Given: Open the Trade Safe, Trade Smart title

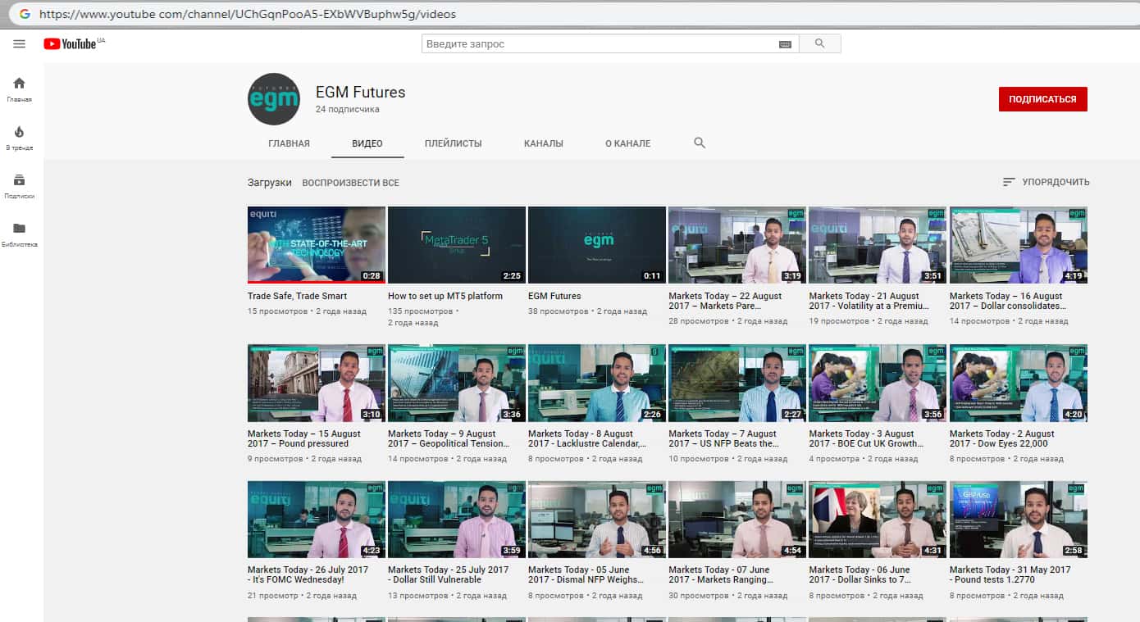Looking at the screenshot, I should click(297, 296).
